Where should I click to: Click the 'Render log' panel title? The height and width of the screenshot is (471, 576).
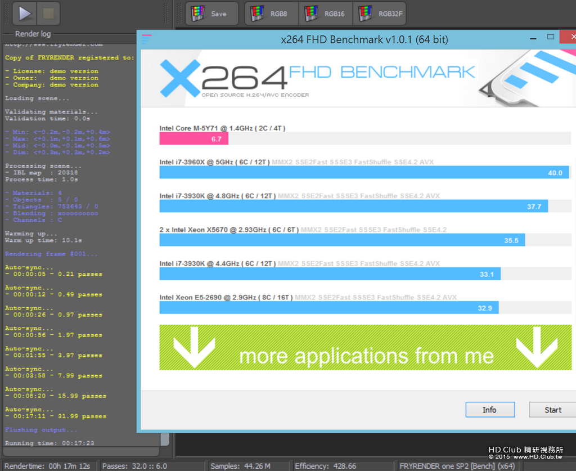click(x=33, y=34)
